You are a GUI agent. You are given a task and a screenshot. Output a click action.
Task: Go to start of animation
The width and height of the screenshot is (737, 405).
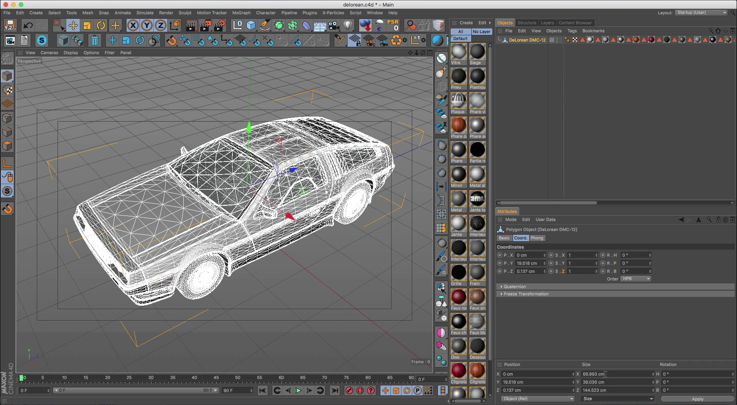[x=263, y=390]
